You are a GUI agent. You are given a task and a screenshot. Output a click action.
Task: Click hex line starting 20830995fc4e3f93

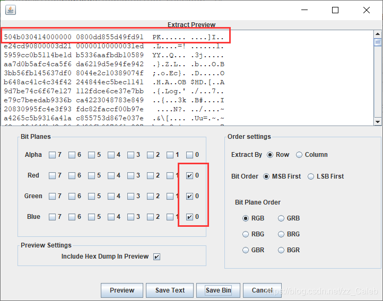point(114,109)
